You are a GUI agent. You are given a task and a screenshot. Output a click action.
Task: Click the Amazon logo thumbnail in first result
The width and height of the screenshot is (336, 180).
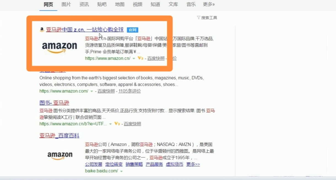[59, 47]
